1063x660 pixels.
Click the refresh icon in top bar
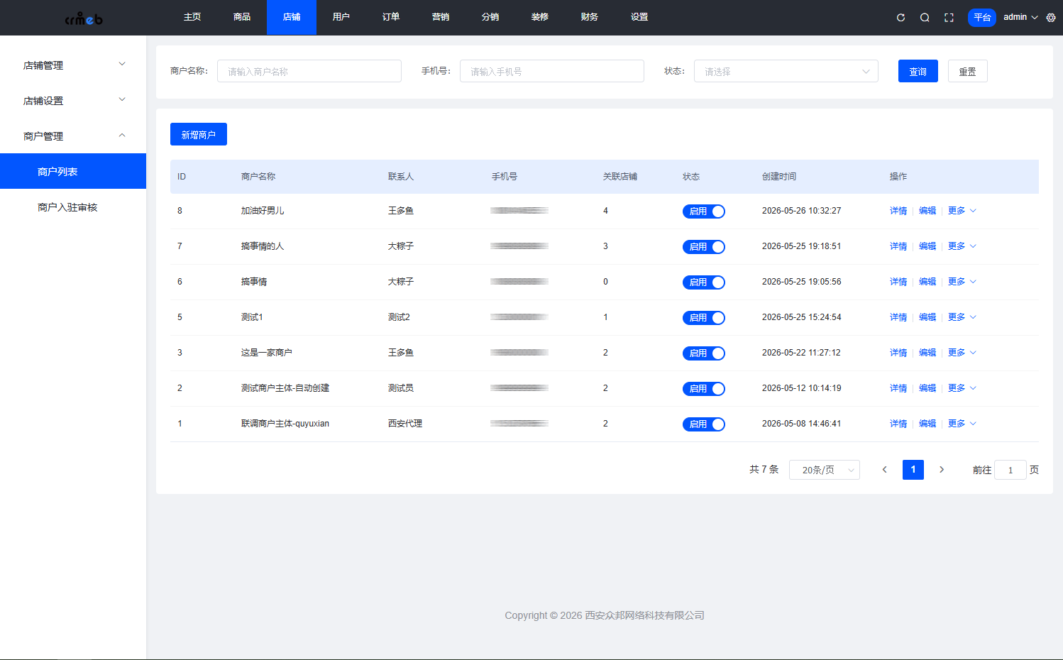tap(900, 18)
